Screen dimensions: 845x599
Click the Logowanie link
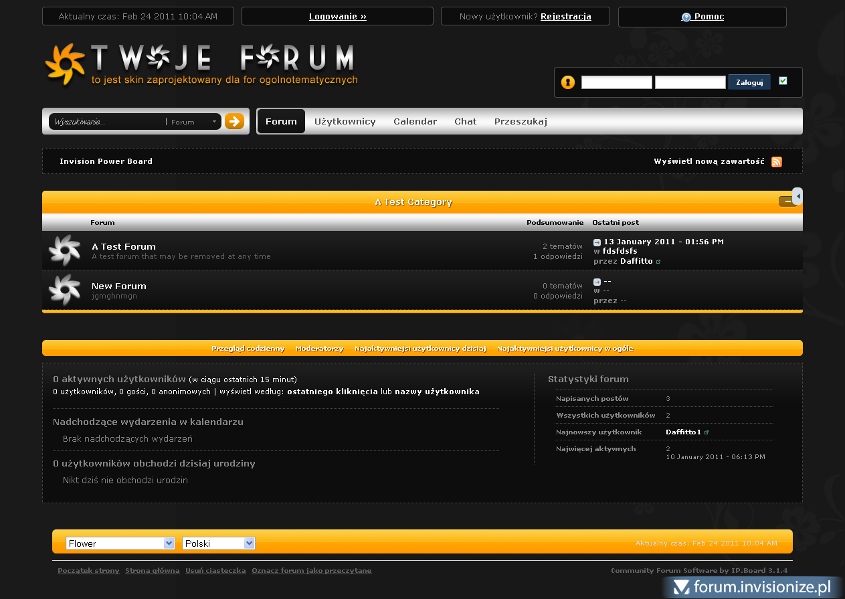click(338, 17)
